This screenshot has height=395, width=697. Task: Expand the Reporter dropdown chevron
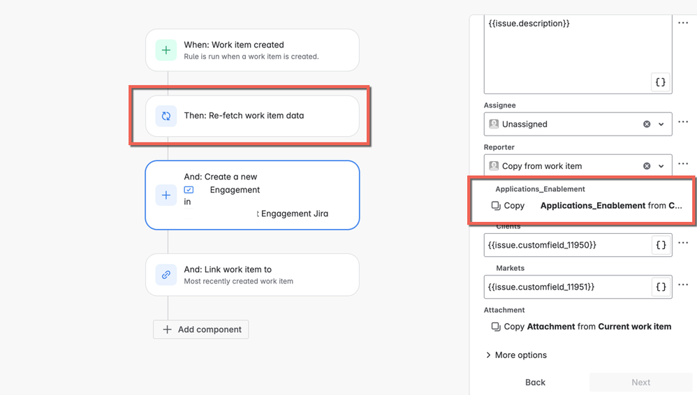pos(661,166)
